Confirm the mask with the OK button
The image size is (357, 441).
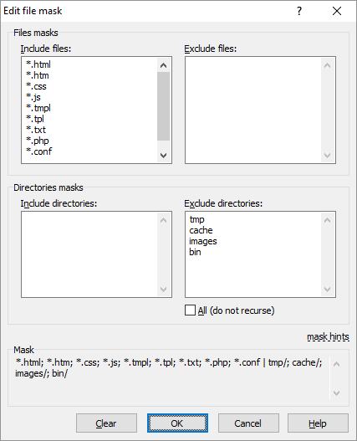click(177, 423)
